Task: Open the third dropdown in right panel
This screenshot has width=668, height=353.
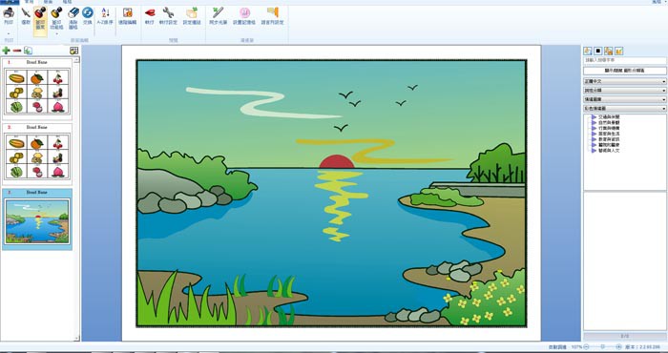Action: [x=624, y=99]
